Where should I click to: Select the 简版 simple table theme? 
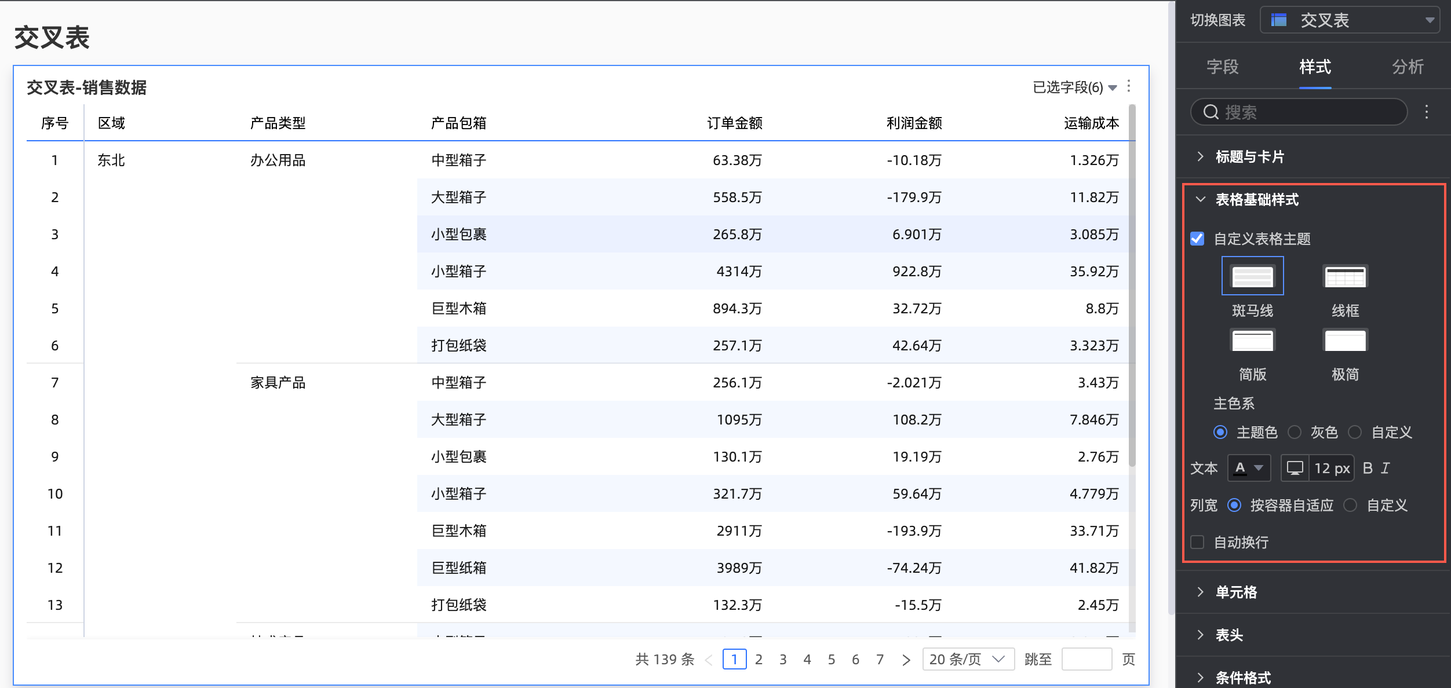click(1252, 340)
